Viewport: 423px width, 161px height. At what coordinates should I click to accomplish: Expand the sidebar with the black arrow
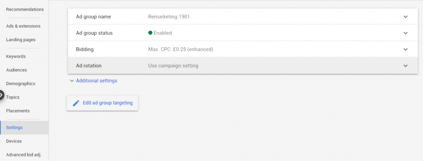[x=1, y=95]
